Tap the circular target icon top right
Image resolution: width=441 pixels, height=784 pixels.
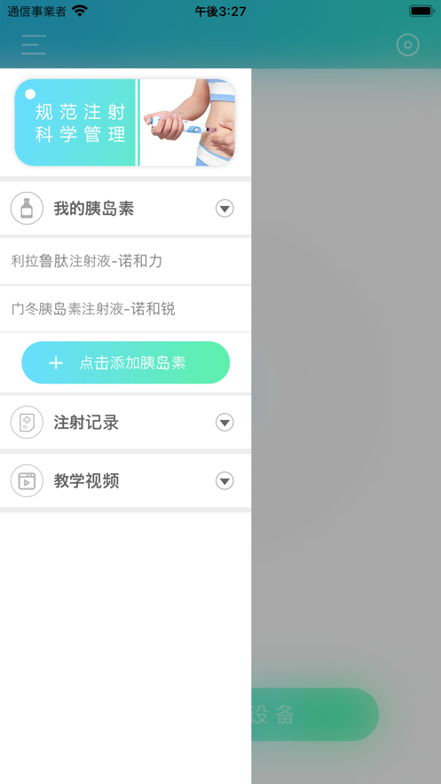pyautogui.click(x=407, y=45)
